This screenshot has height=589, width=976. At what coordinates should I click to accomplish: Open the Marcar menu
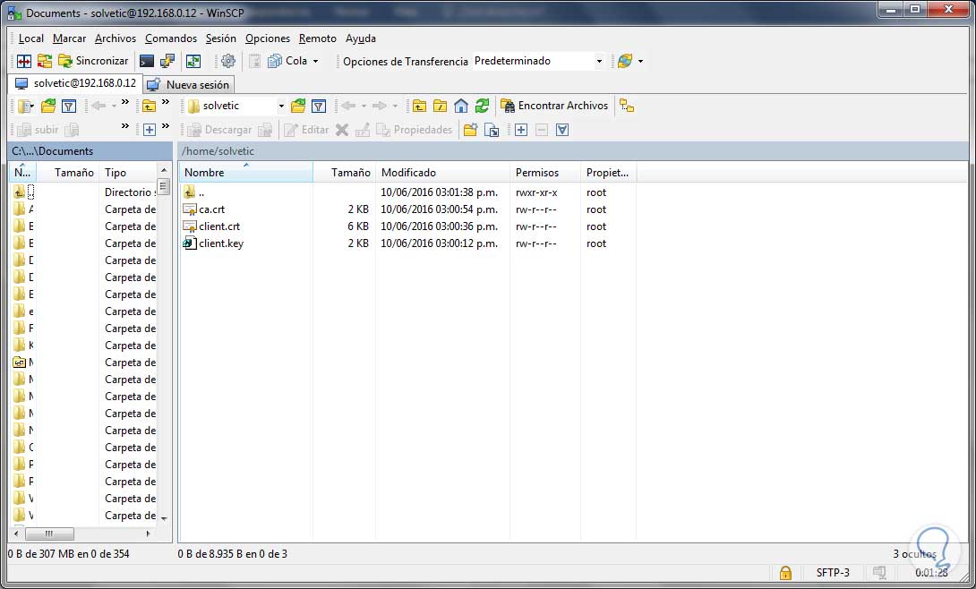click(69, 38)
